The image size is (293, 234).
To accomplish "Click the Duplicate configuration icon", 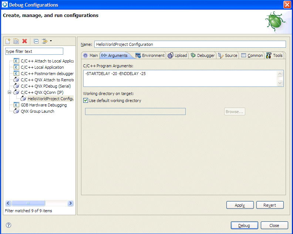I will point(16,41).
